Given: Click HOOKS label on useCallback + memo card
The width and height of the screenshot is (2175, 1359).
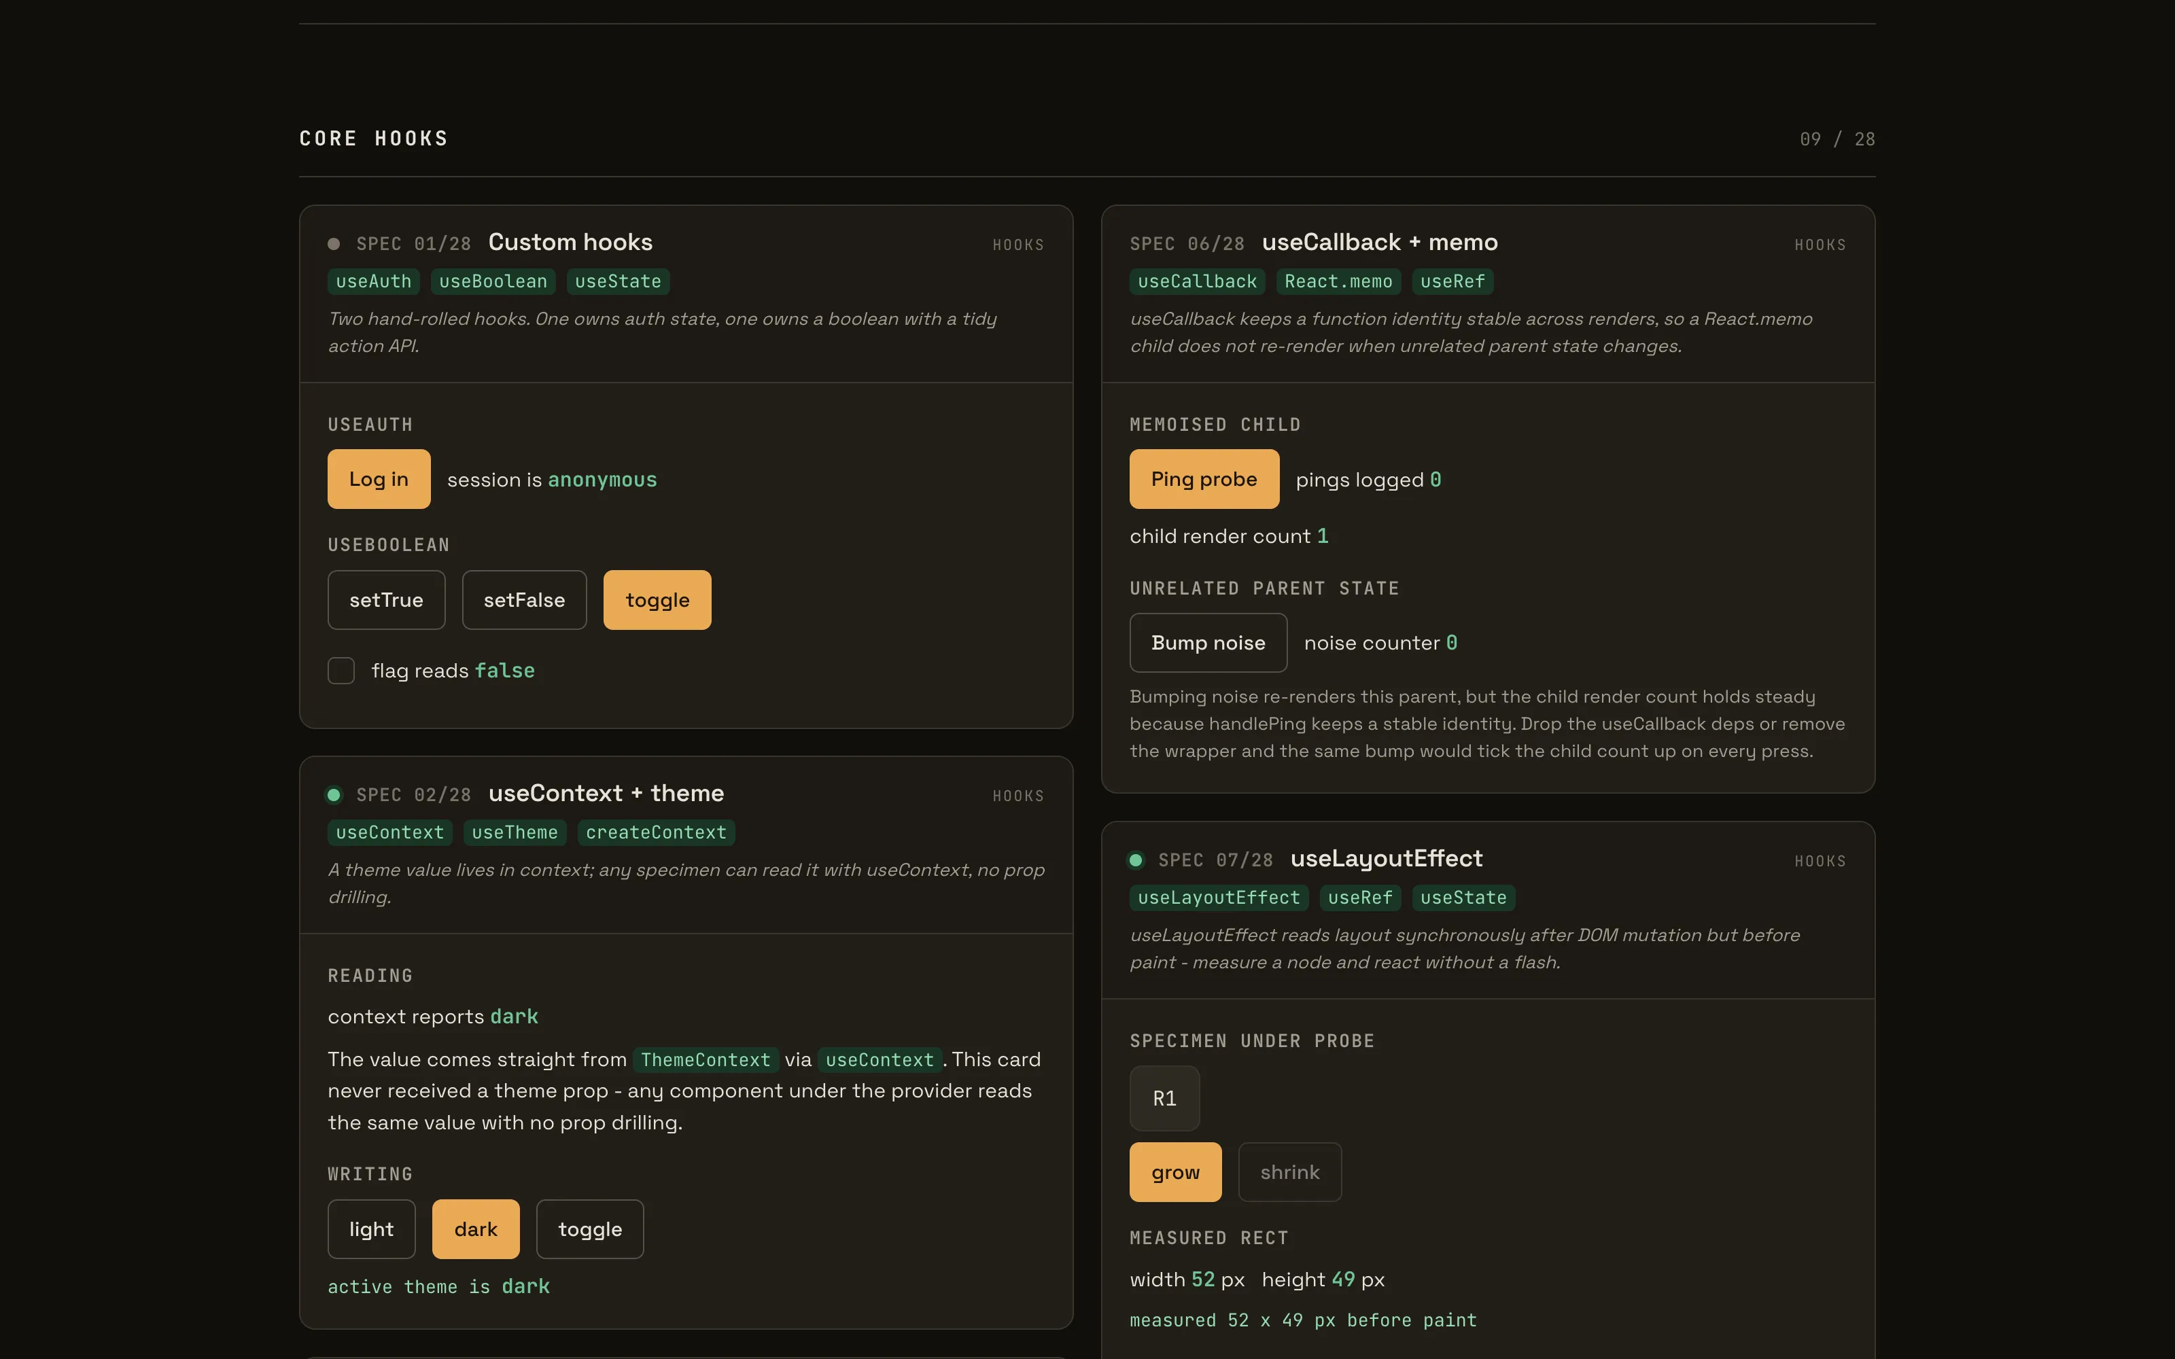Looking at the screenshot, I should [x=1820, y=245].
